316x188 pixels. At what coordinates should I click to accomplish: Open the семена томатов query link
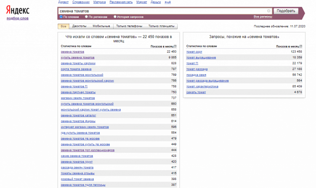click(72, 52)
